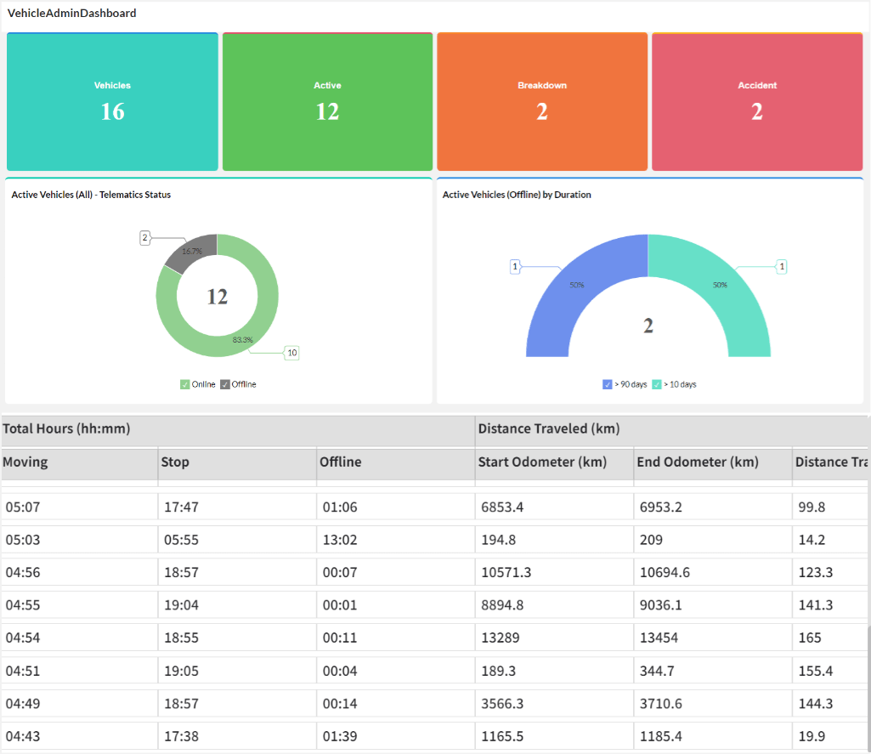871x754 pixels.
Task: Sort by the Moving column header
Action: (x=79, y=462)
